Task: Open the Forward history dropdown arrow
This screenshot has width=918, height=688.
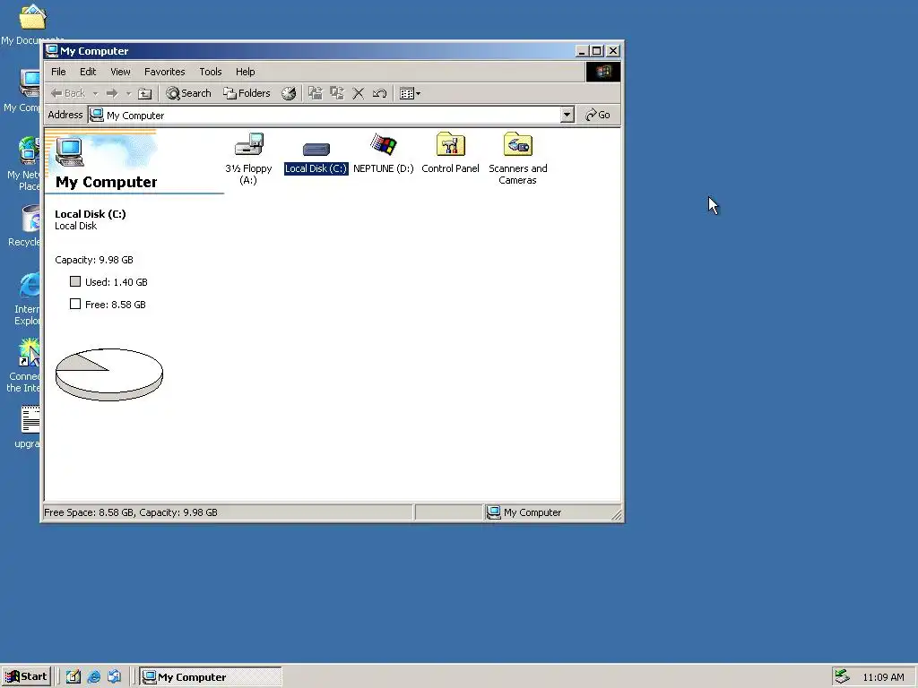Action: pos(128,93)
